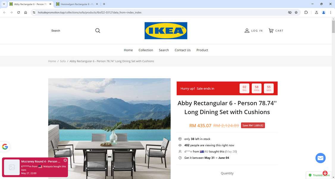335x179 pixels.
Task: Click the LOG IN user icon
Action: click(x=247, y=31)
